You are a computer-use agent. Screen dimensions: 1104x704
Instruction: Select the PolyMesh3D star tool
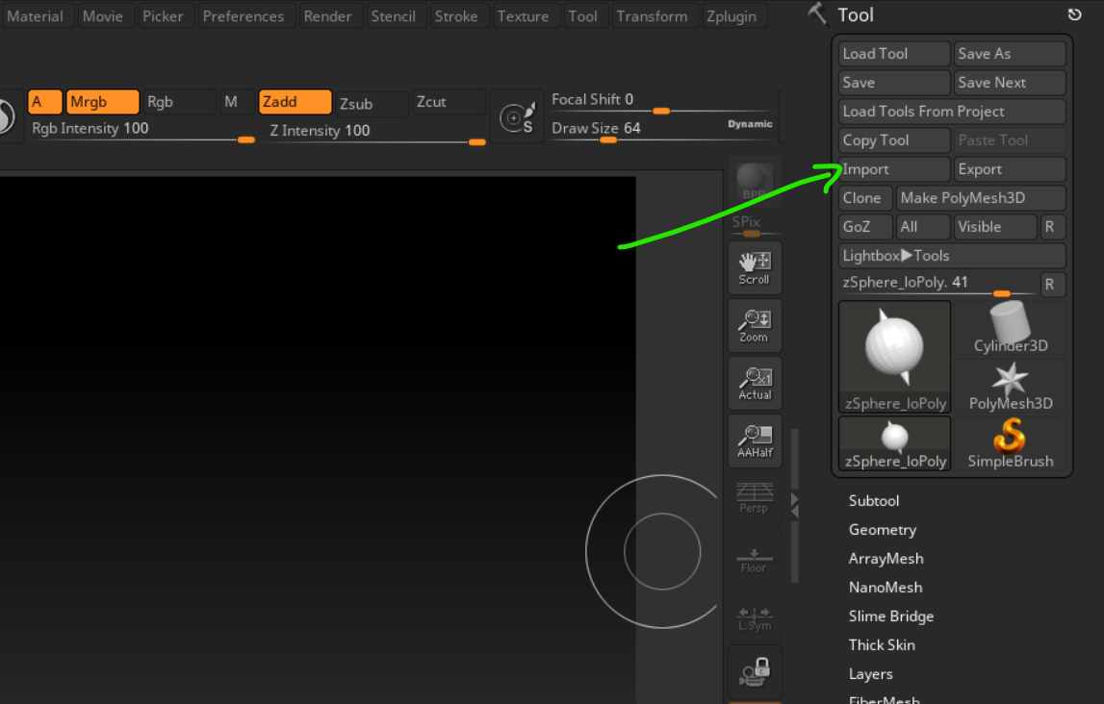1011,386
